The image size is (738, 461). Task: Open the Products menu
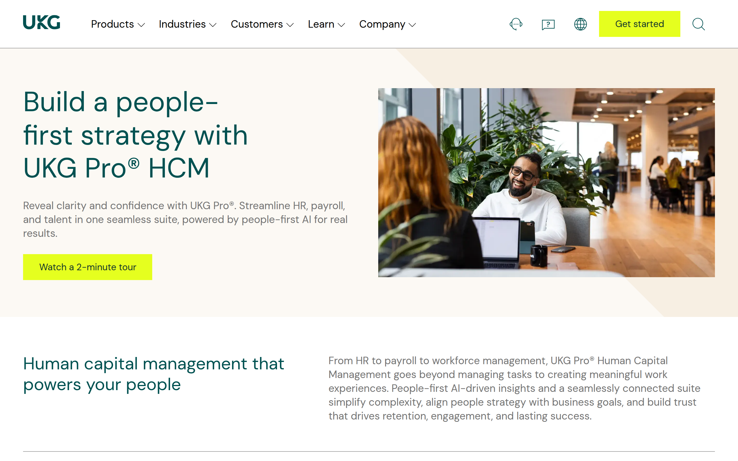pos(118,24)
